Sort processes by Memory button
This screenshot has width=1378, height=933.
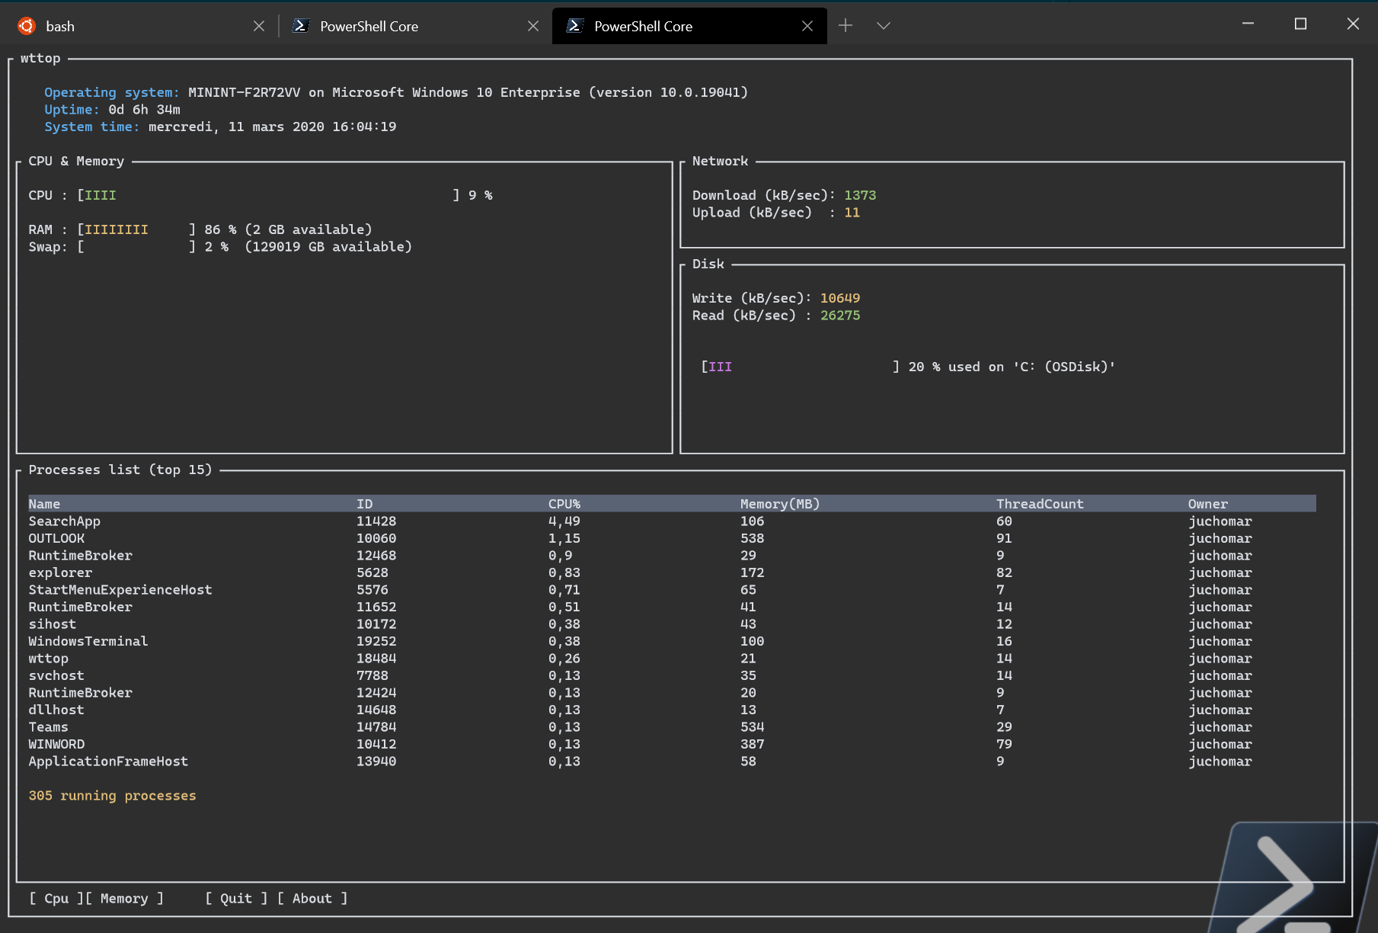coord(124,898)
